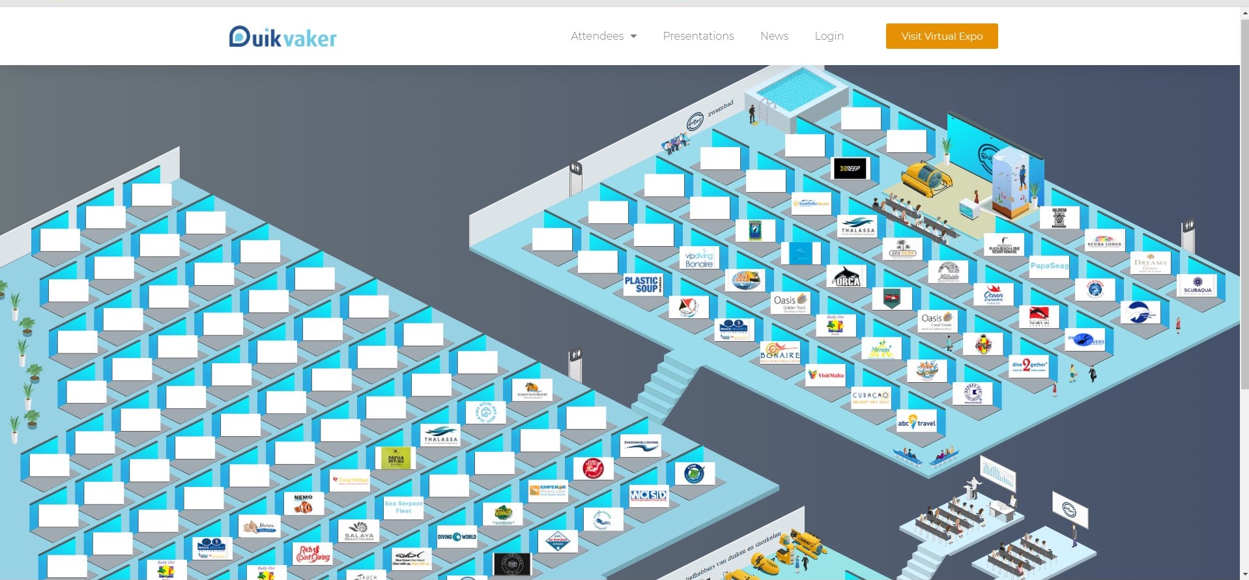The width and height of the screenshot is (1249, 580).
Task: Visit the Oasis Golden Rock booth
Action: point(790,303)
